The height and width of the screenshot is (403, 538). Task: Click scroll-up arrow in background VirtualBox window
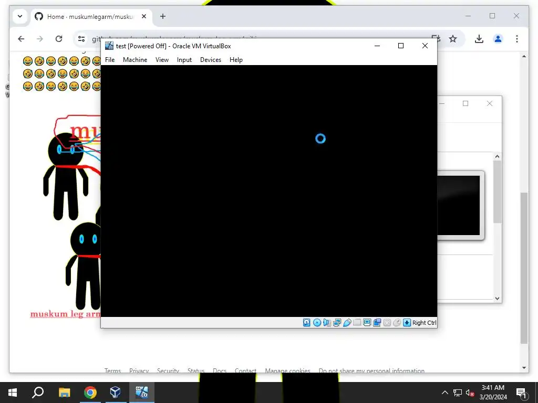coord(497,156)
